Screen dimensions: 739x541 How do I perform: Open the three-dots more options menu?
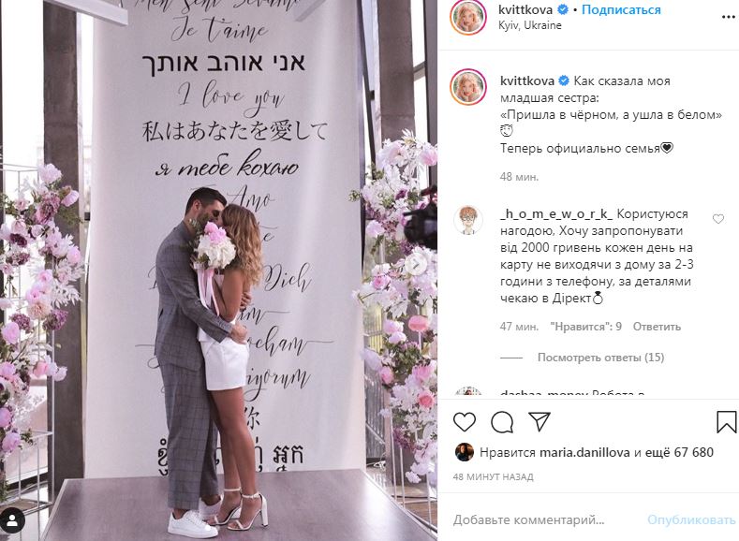728,17
